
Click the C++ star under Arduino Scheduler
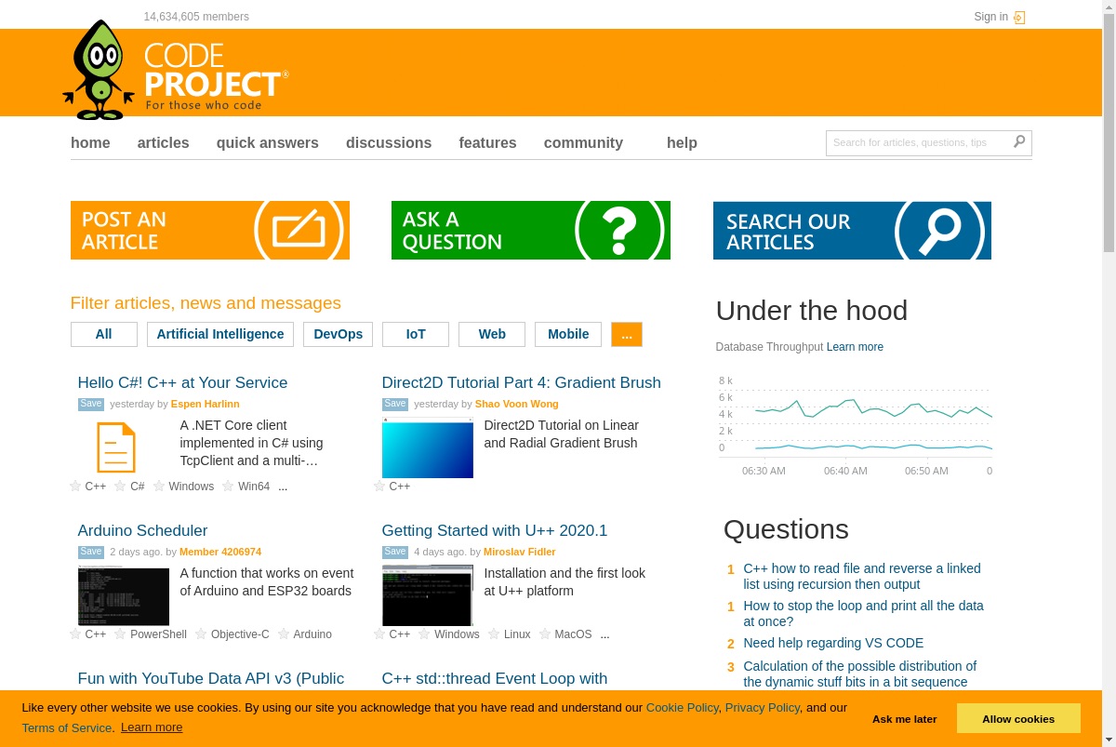tap(75, 634)
